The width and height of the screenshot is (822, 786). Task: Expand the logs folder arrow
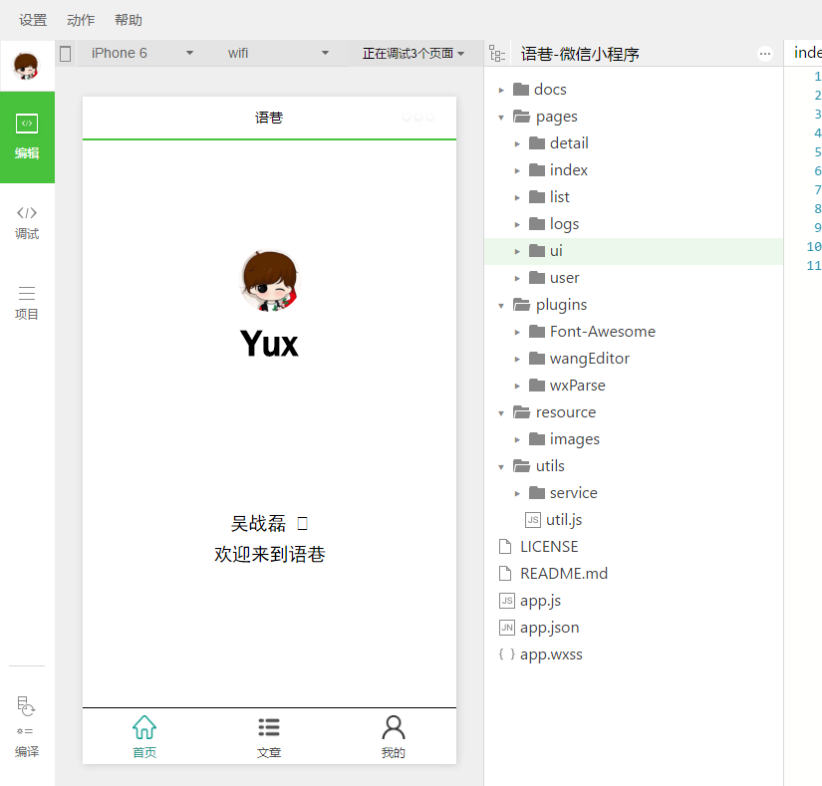(517, 224)
